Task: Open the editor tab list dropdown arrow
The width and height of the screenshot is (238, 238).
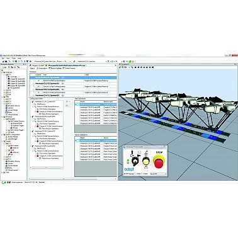Action: [x=115, y=65]
